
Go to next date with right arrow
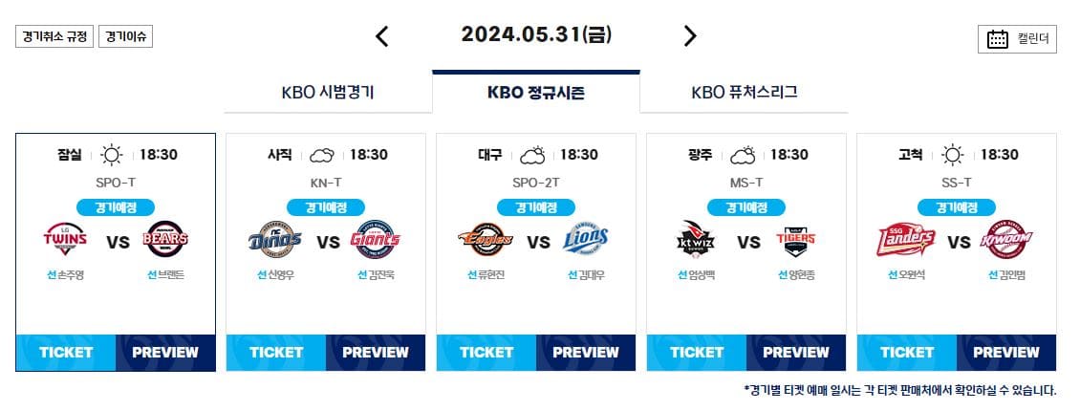coord(689,35)
